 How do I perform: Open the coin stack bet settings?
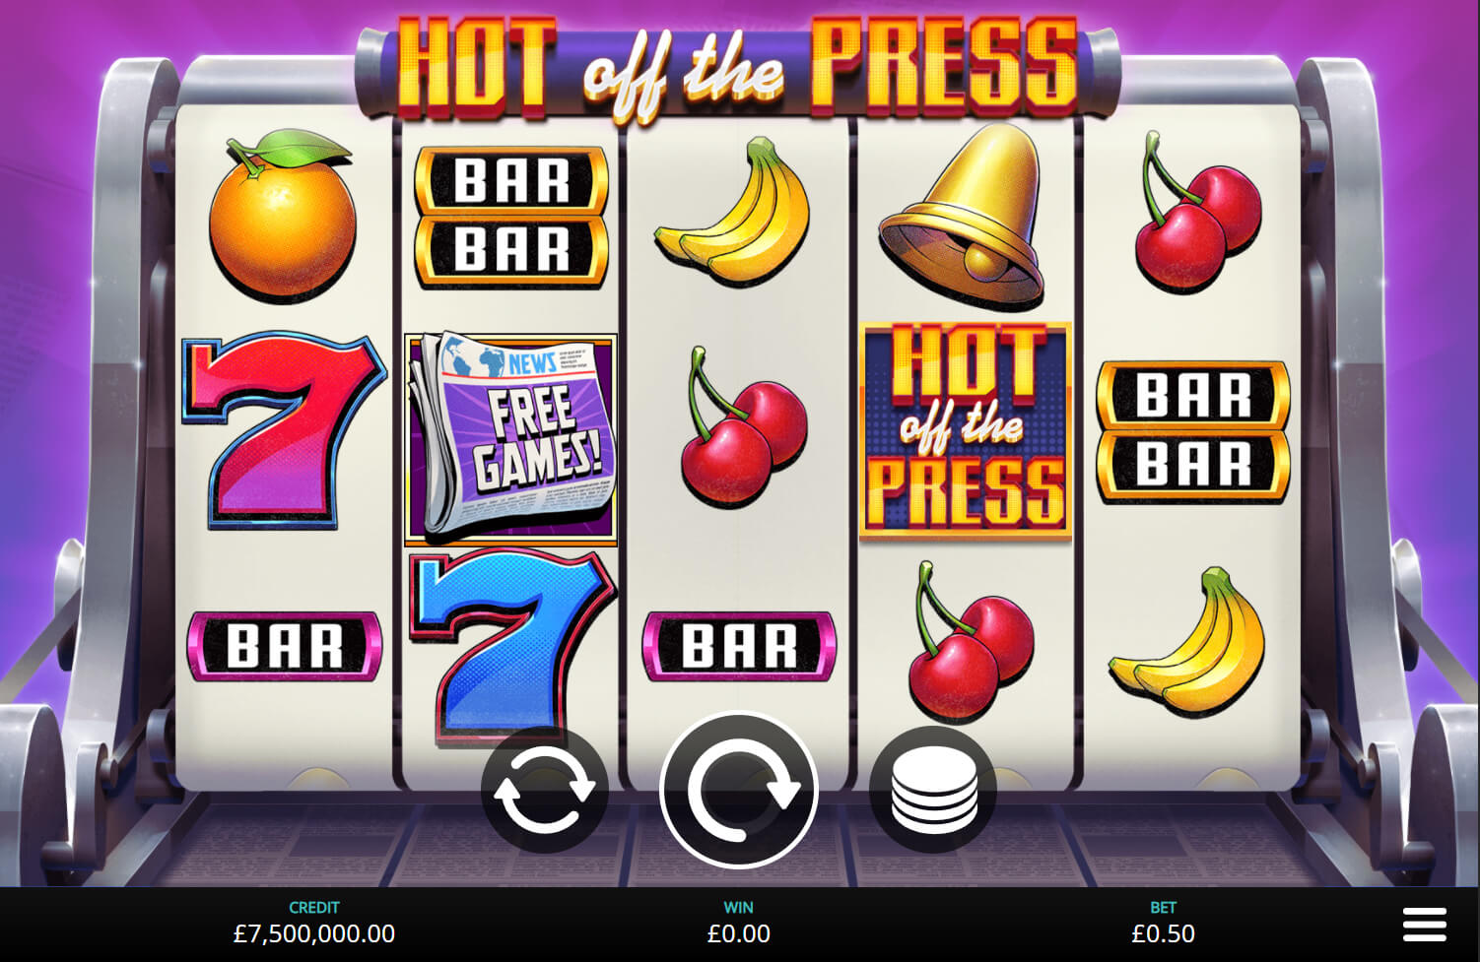point(933,790)
